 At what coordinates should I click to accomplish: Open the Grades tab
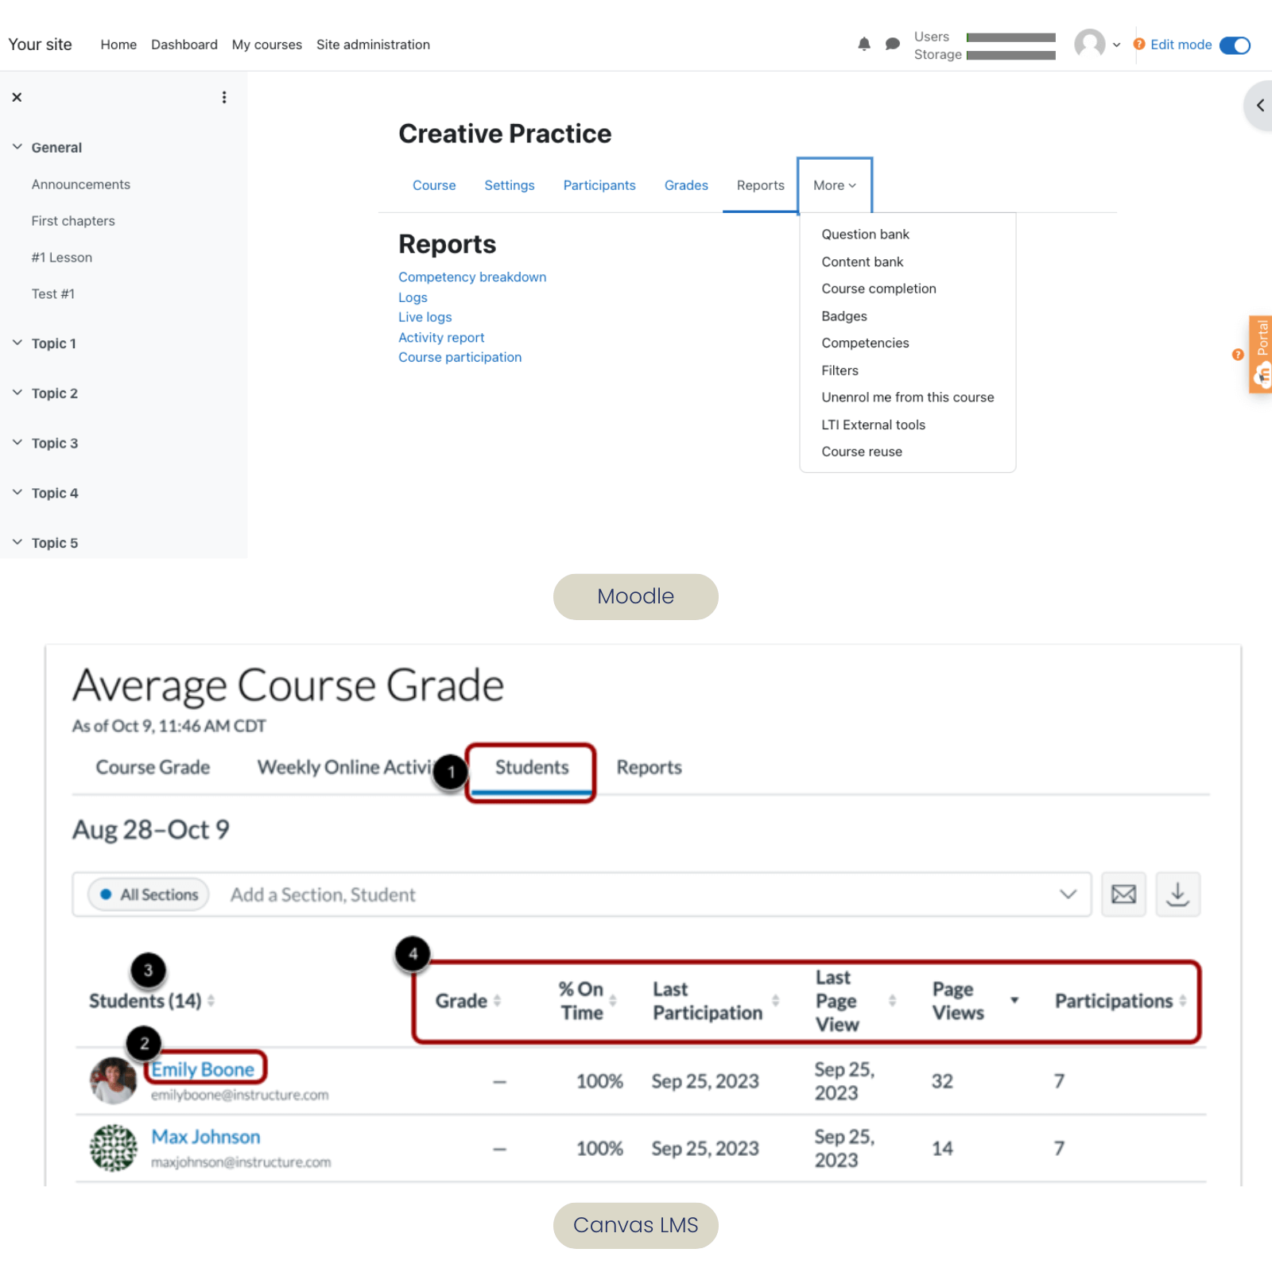point(686,185)
